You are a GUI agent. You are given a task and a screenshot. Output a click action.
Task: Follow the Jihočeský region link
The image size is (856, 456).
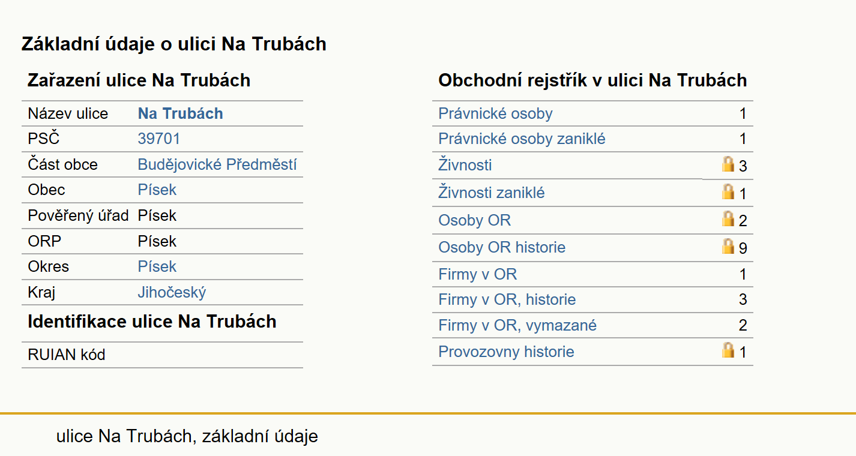coord(172,292)
